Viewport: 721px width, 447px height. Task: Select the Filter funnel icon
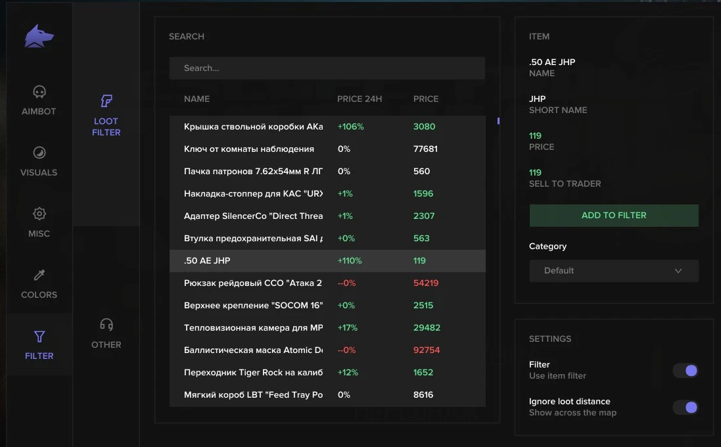[x=39, y=337]
